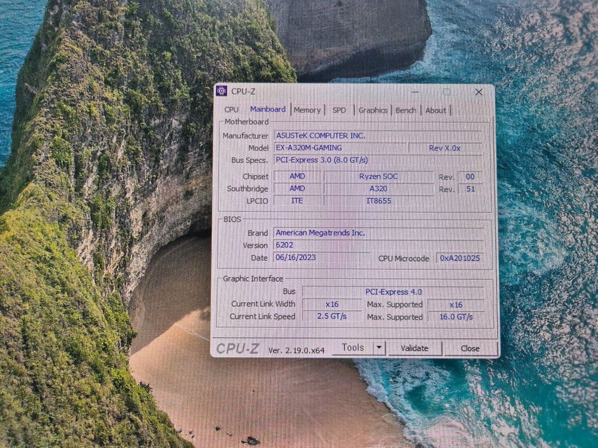Image resolution: width=598 pixels, height=448 pixels.
Task: Click the Tools button
Action: (x=352, y=348)
